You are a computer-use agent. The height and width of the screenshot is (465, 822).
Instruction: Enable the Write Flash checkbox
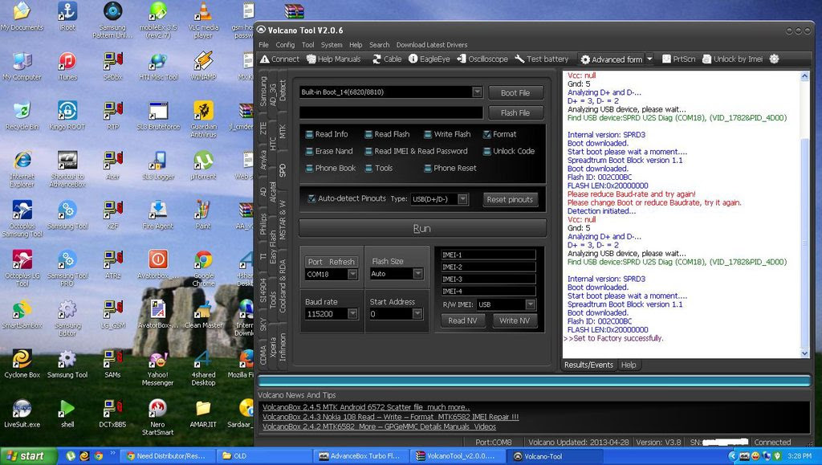coord(428,135)
